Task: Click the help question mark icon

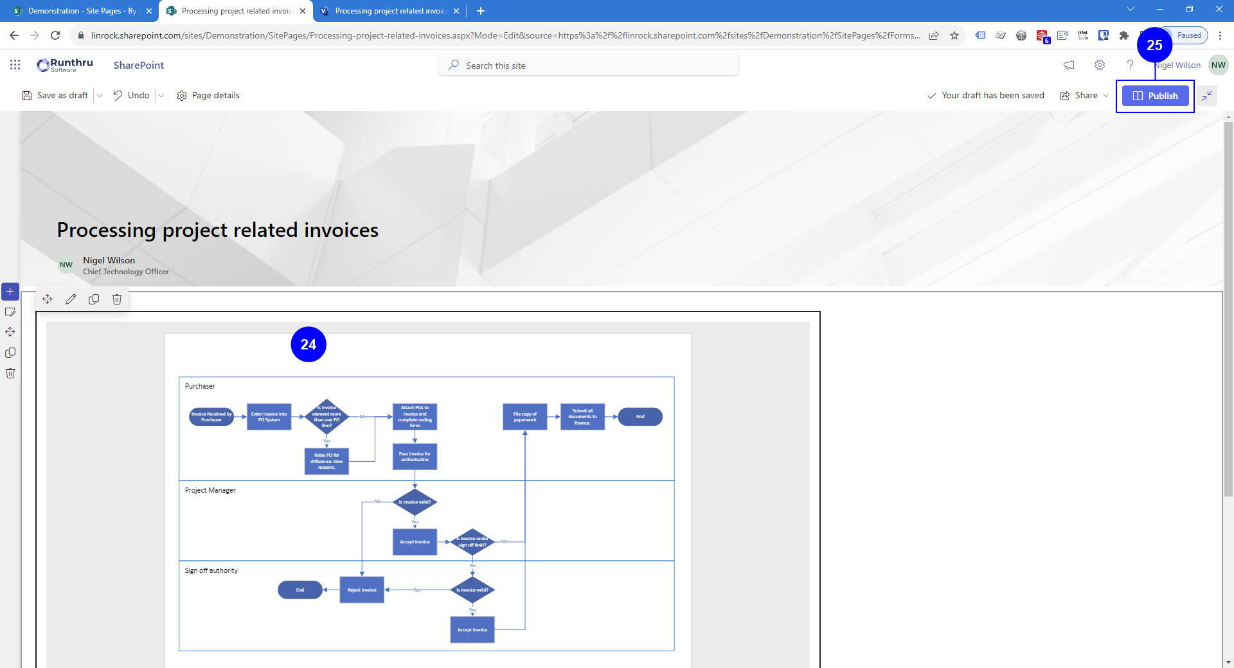Action: pos(1130,65)
